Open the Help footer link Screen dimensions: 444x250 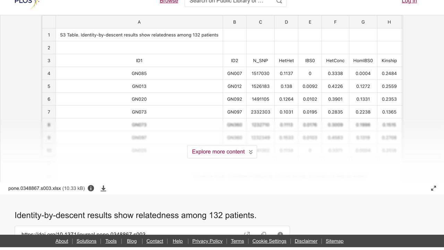coord(178,241)
